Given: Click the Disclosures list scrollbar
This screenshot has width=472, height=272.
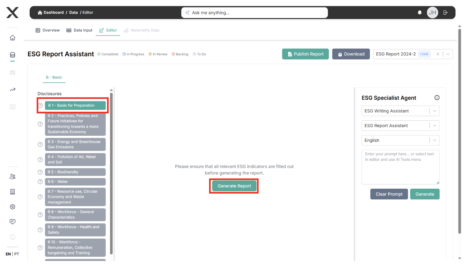Looking at the screenshot, I should (111, 173).
